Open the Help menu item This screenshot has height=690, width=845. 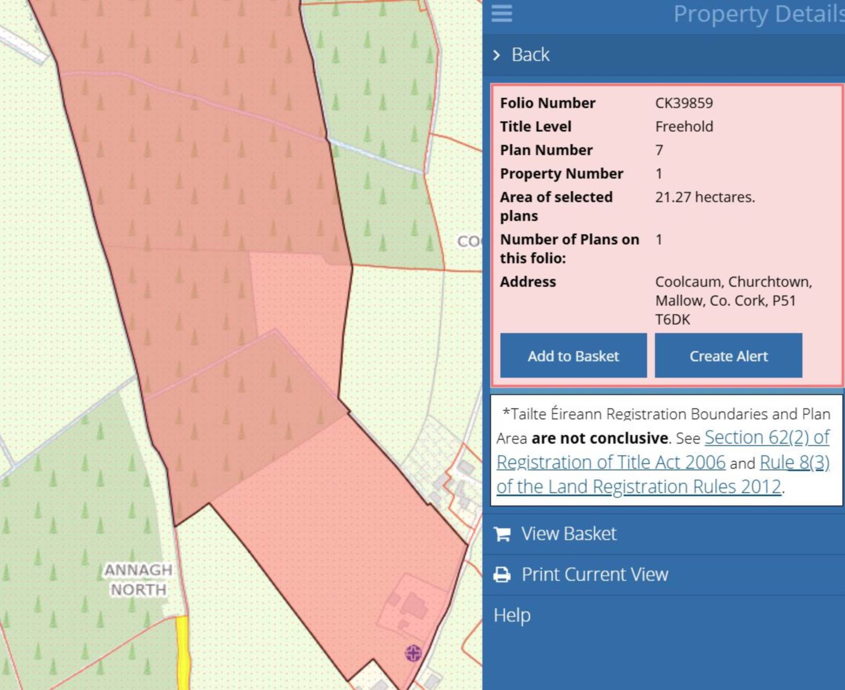[512, 615]
